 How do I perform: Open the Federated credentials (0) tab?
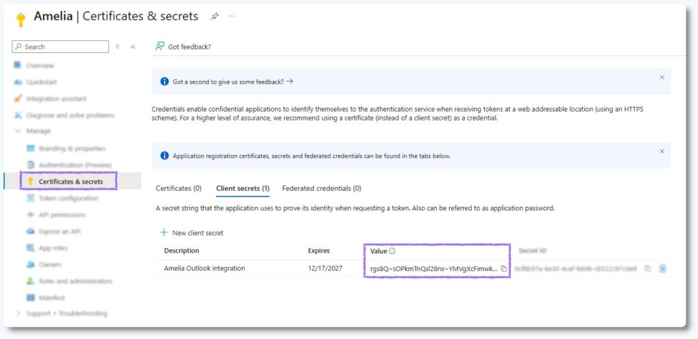pos(321,189)
